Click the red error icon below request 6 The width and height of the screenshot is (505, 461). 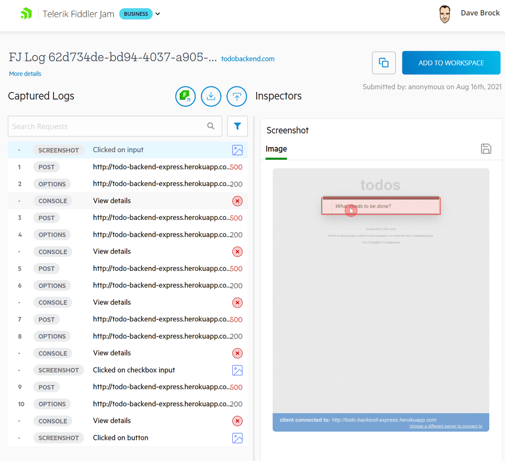click(237, 302)
